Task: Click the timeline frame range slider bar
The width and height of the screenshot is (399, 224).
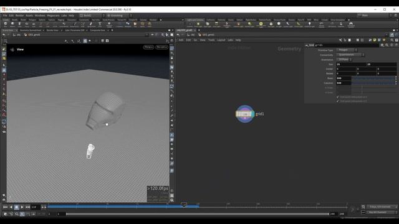Action: coord(198,214)
